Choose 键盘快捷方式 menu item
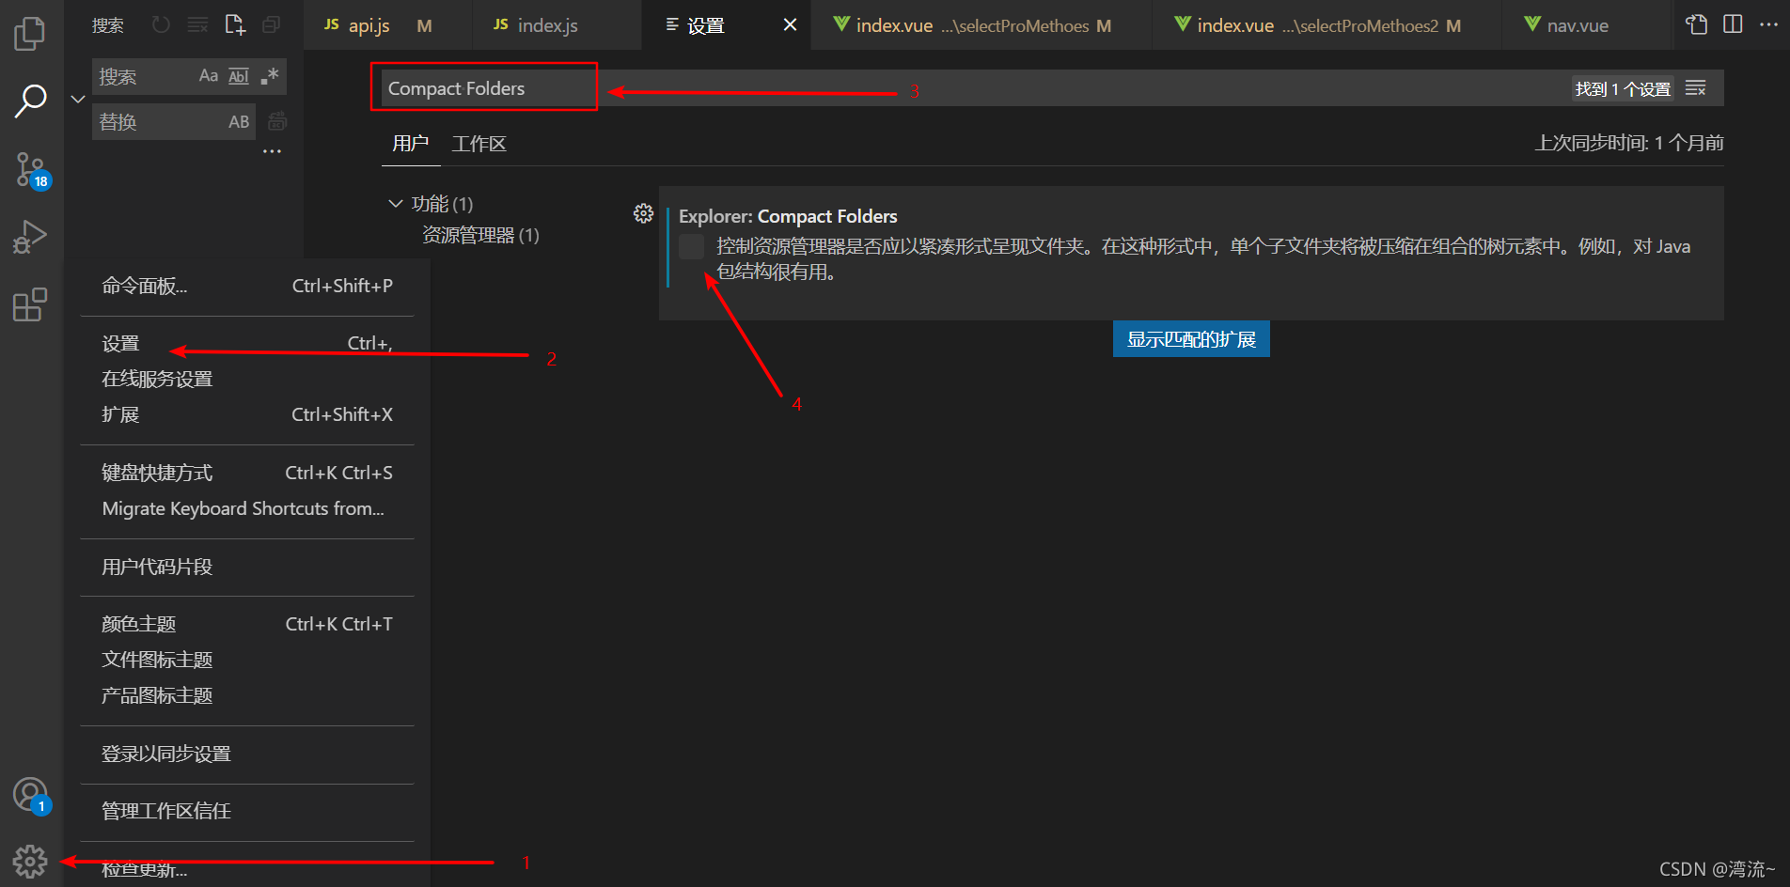Image resolution: width=1790 pixels, height=887 pixels. tap(247, 473)
